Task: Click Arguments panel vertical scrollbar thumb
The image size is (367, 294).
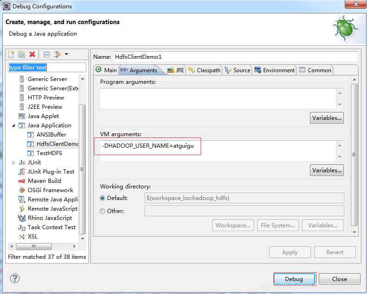Action: click(354, 155)
